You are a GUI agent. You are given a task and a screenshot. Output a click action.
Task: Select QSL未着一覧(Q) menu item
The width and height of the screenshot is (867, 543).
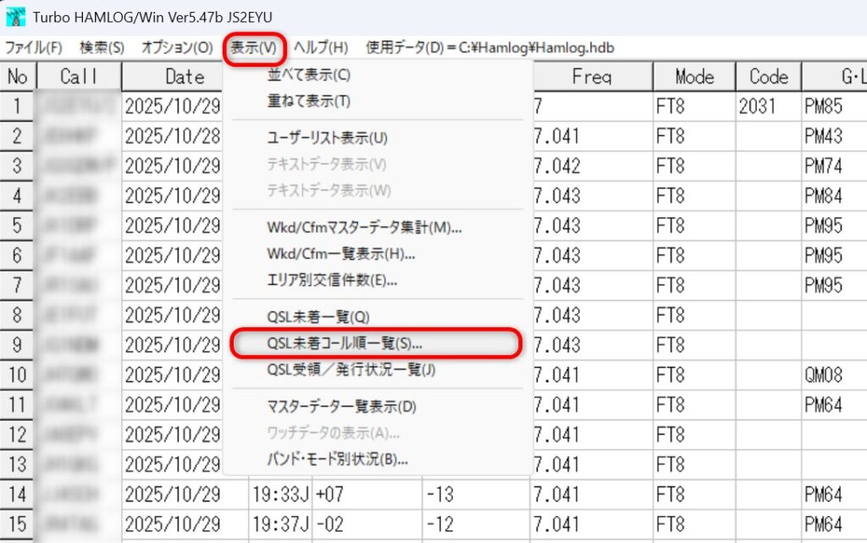pyautogui.click(x=318, y=316)
